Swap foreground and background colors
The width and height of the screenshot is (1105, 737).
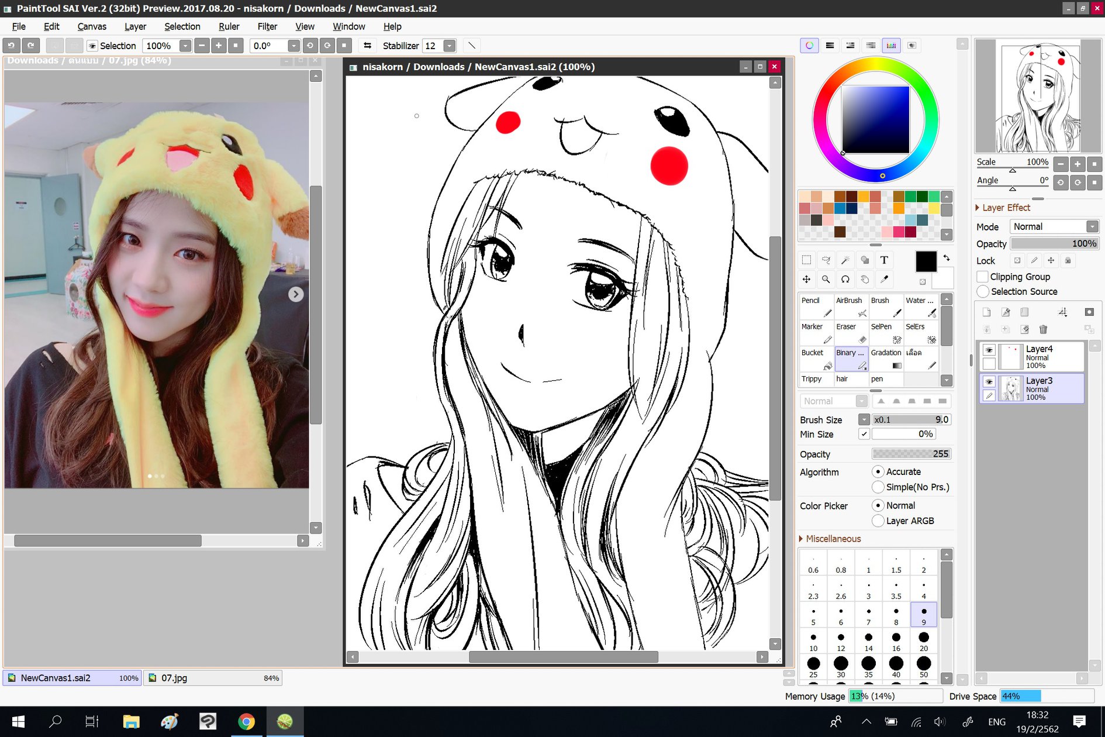[947, 257]
